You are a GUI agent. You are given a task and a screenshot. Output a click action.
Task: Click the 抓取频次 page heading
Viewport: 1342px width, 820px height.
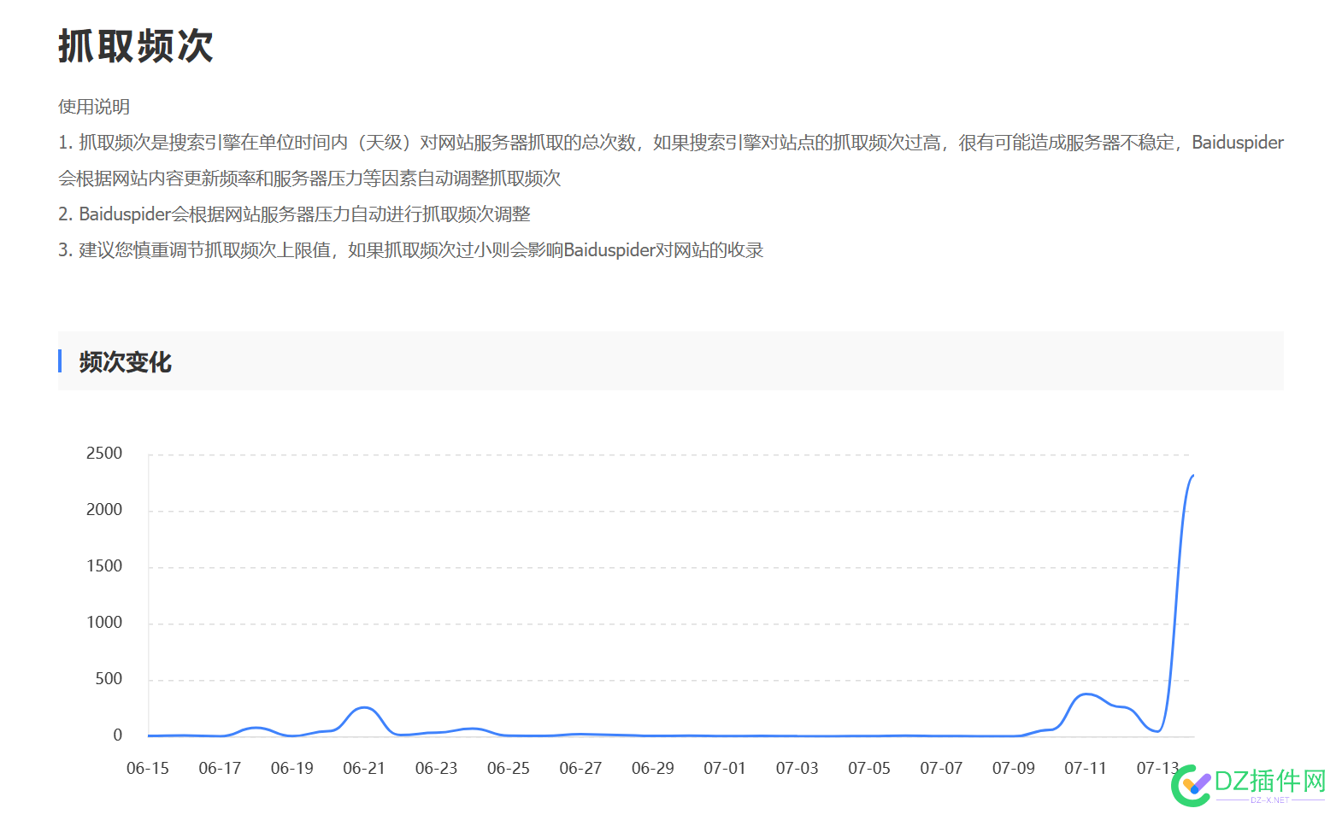coord(136,46)
